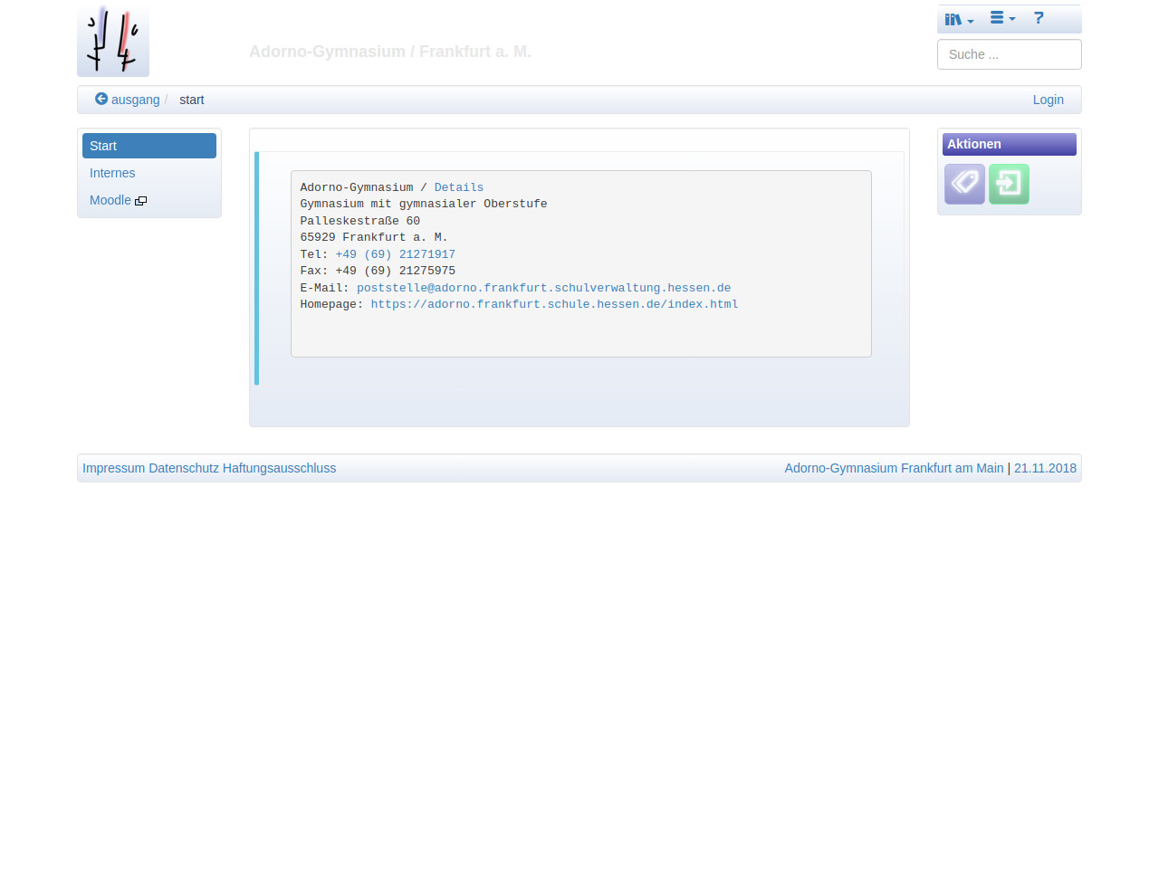Expand the hamburger list menu

tap(1001, 18)
